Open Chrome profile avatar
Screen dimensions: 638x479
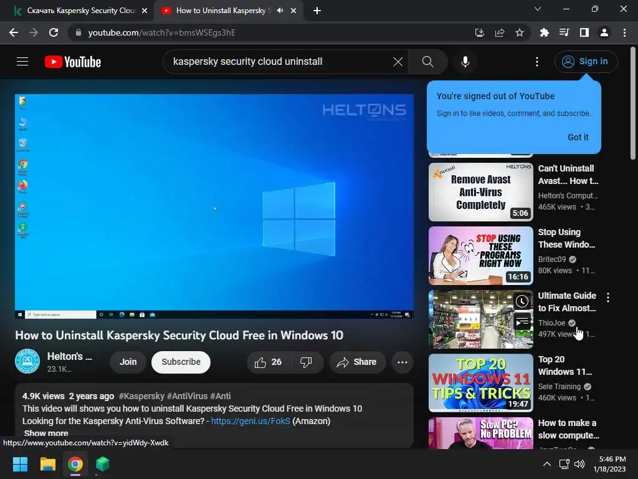[x=604, y=32]
